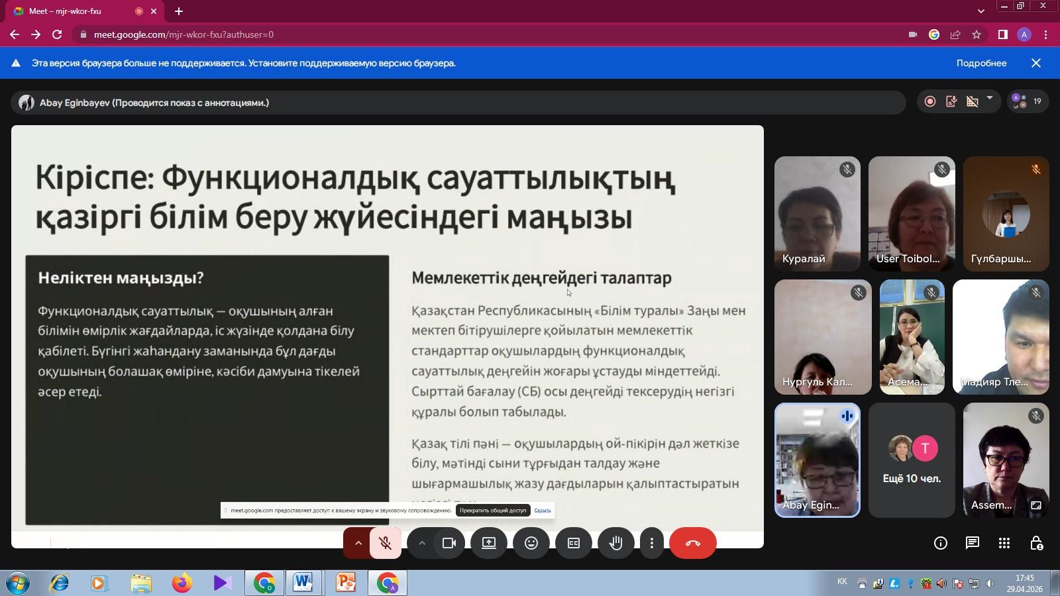Expand video settings chevron beside camera
The height and width of the screenshot is (596, 1060).
pos(421,543)
